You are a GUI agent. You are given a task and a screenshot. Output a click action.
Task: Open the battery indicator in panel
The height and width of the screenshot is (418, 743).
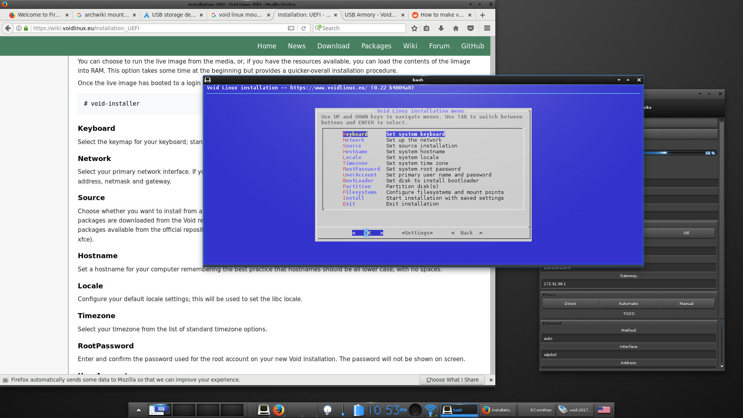(359, 410)
